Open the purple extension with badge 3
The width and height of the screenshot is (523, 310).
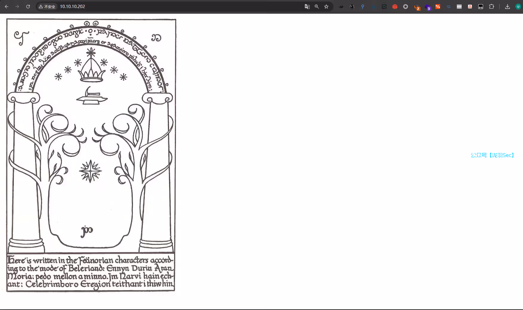[427, 7]
